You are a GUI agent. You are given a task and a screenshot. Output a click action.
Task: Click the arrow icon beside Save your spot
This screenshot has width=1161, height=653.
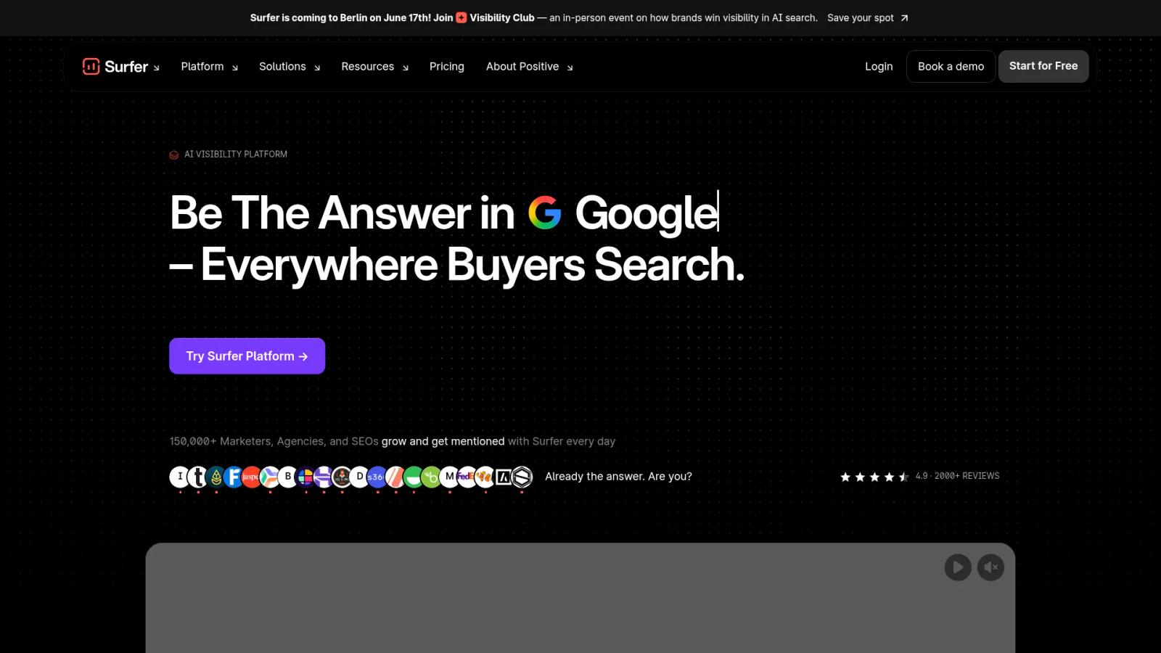coord(904,18)
